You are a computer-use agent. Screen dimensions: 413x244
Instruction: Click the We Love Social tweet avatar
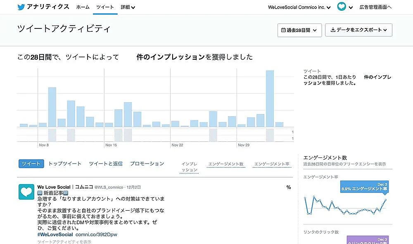tap(26, 192)
